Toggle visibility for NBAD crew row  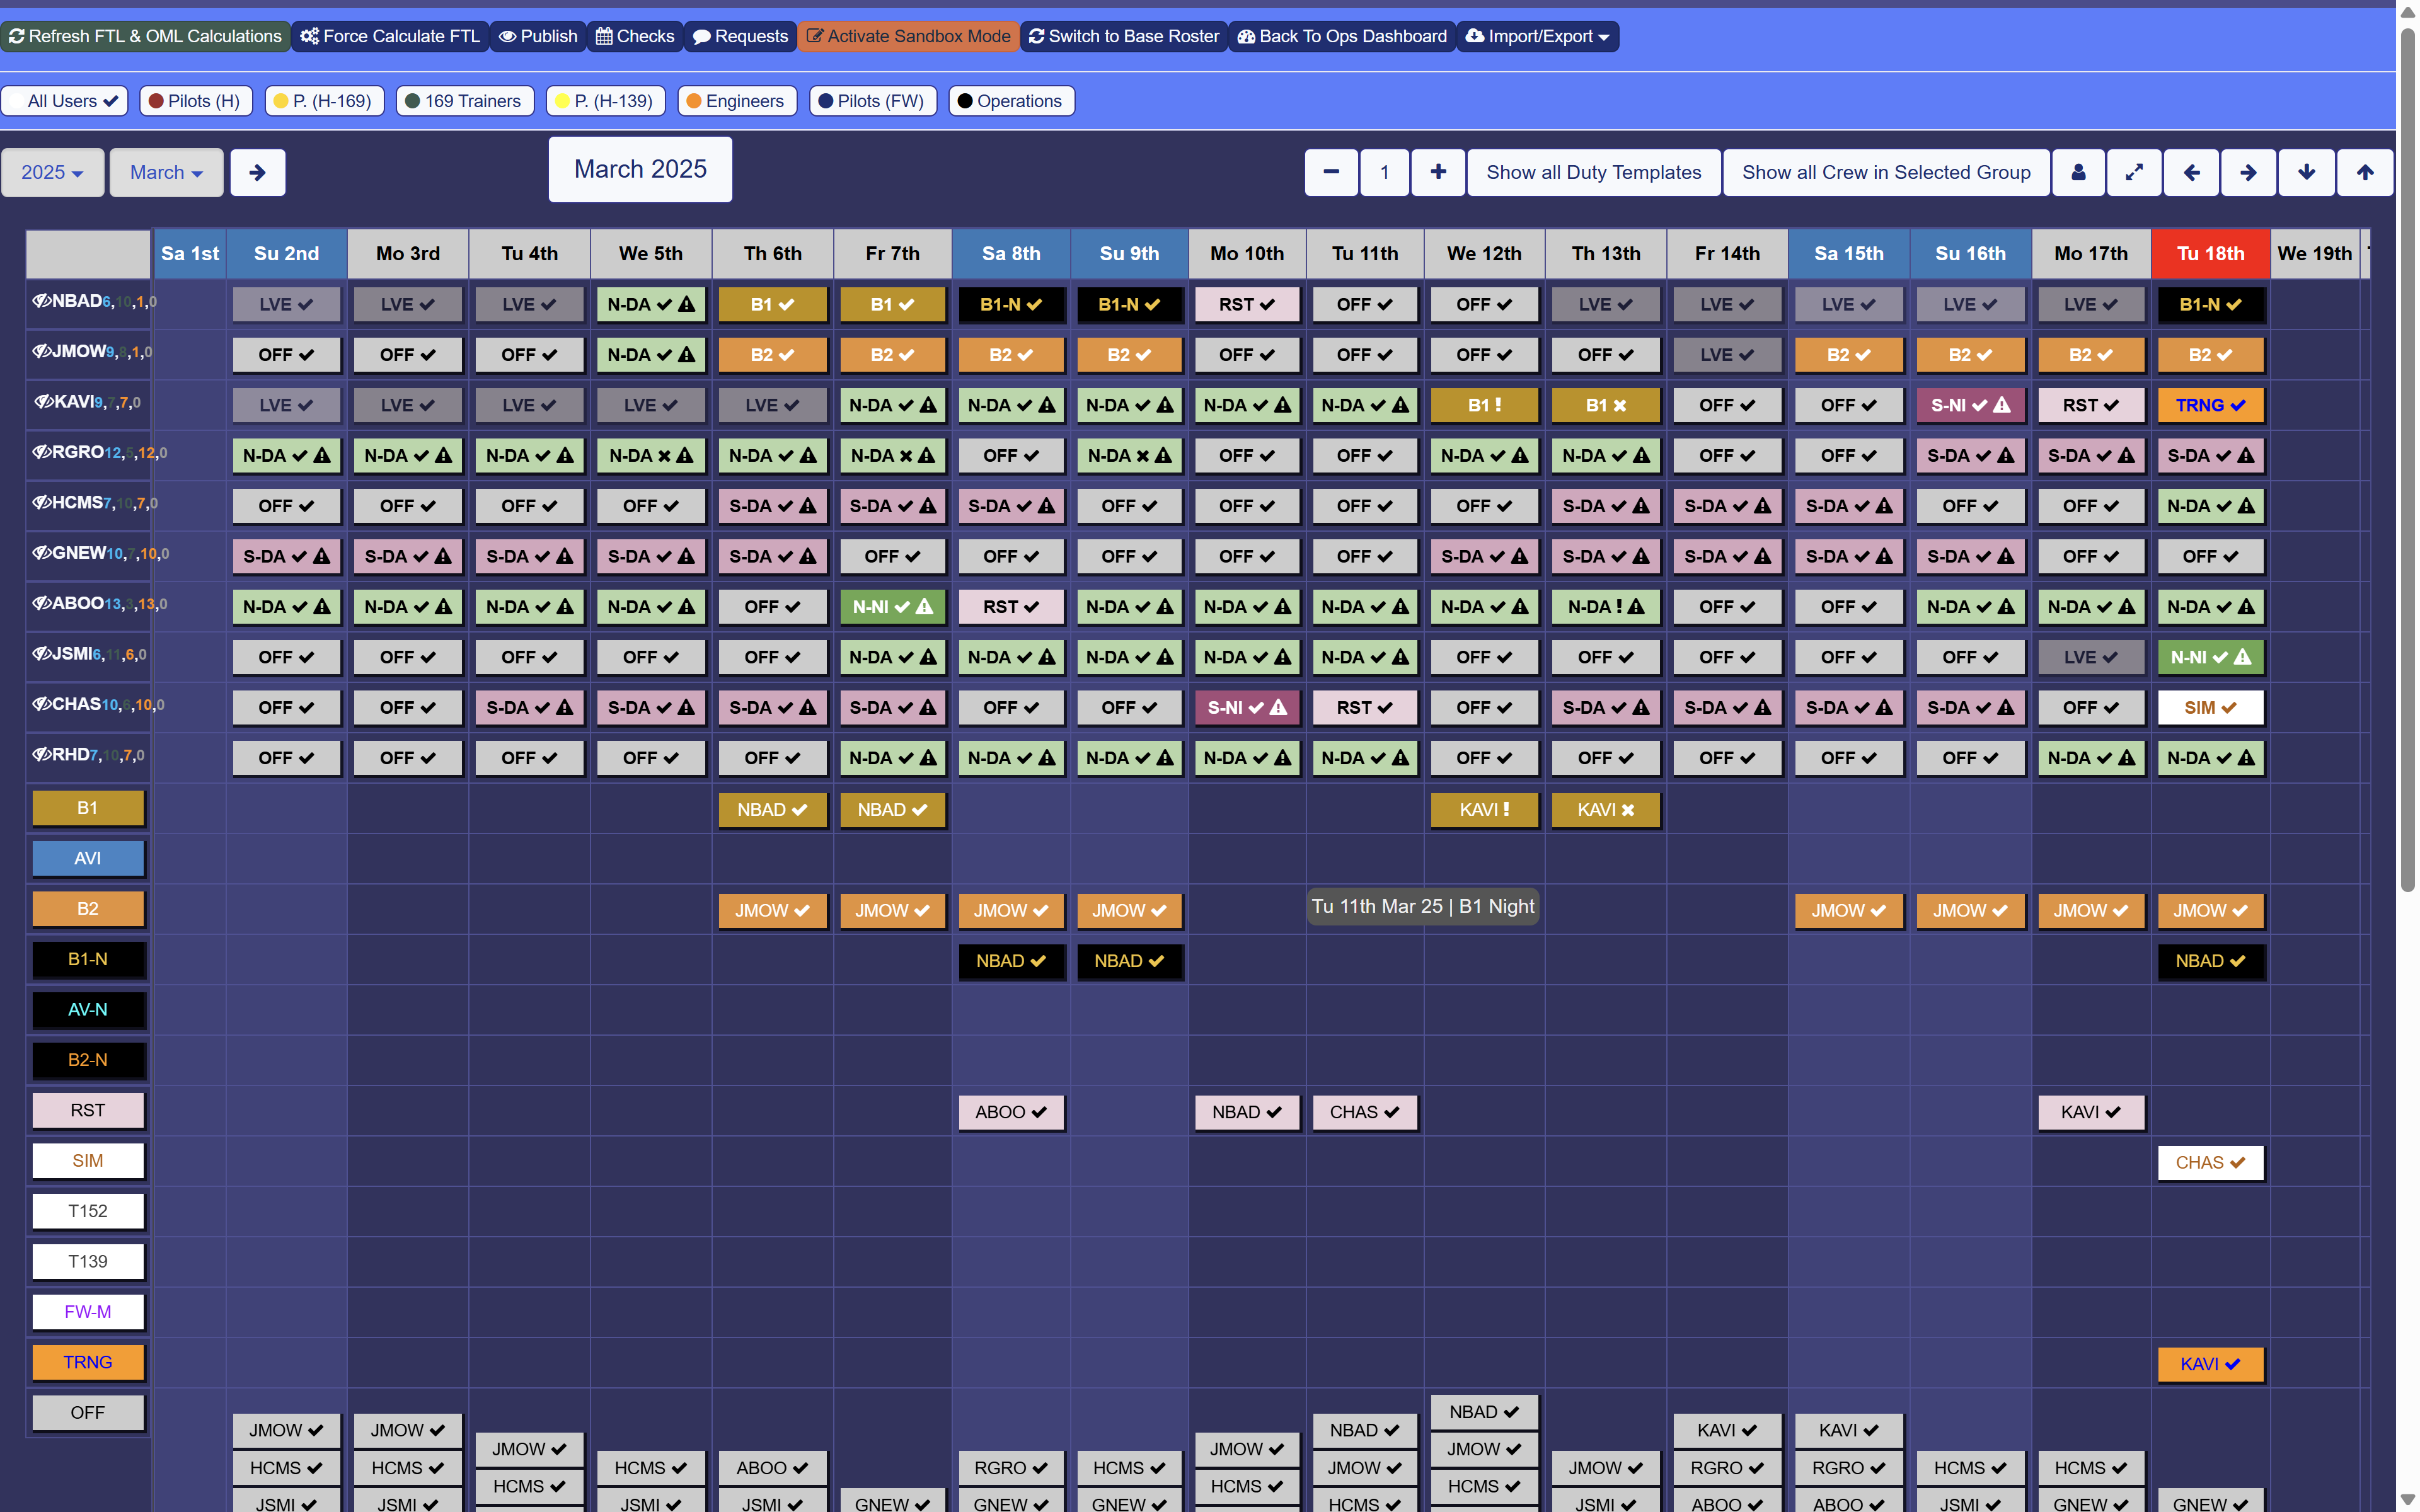(41, 301)
